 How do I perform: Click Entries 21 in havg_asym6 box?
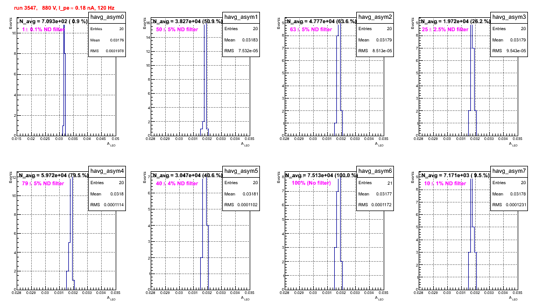click(375, 183)
